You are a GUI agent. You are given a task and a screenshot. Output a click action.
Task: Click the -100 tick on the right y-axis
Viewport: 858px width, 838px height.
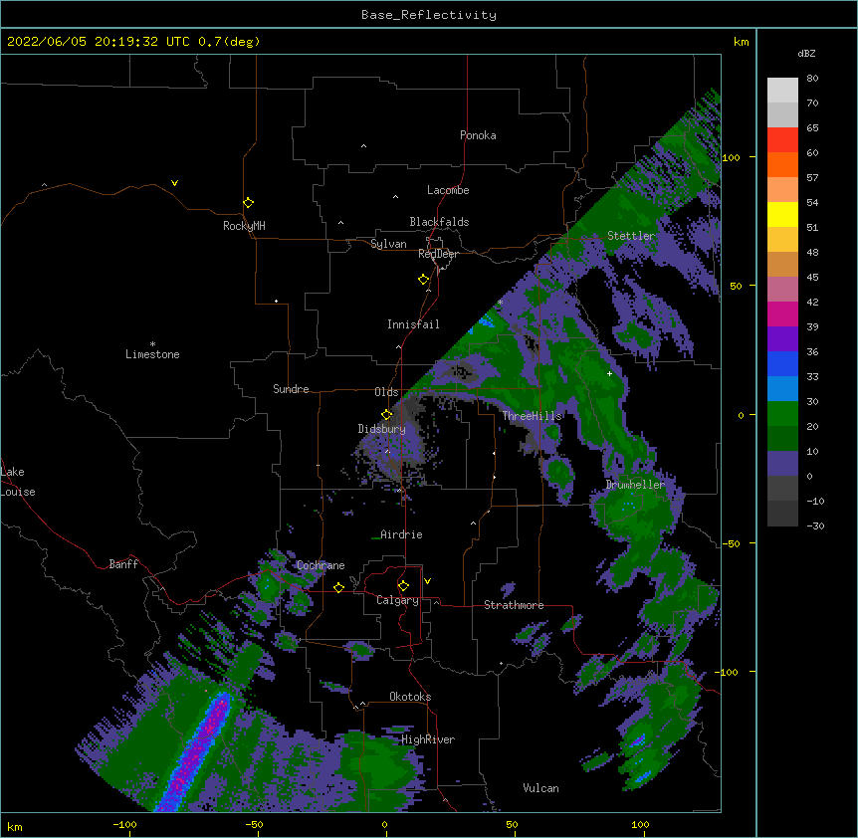(x=729, y=672)
